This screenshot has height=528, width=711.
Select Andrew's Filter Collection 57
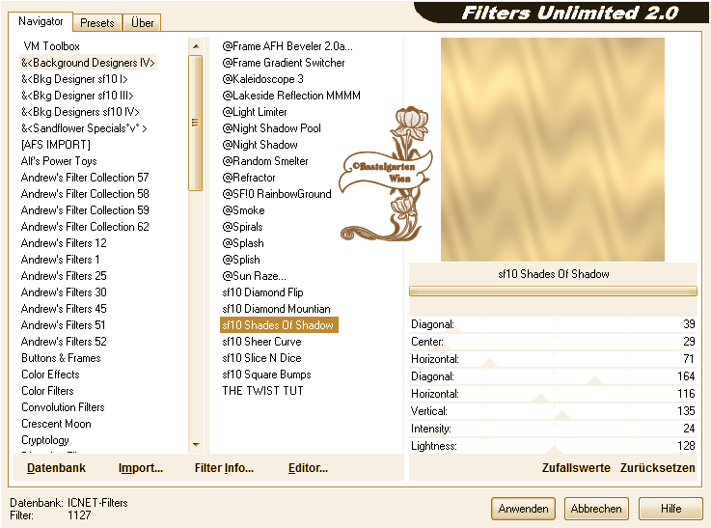85,178
